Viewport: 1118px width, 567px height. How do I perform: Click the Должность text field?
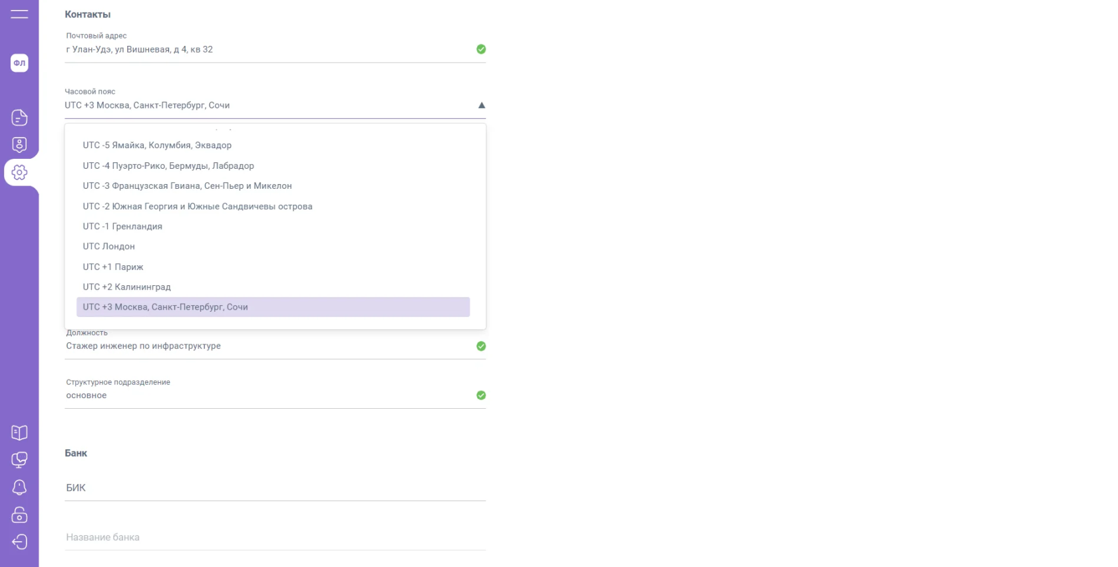coord(266,346)
